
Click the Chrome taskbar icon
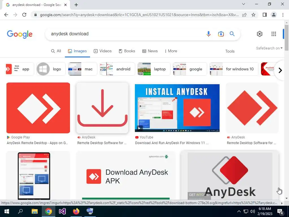49,211
